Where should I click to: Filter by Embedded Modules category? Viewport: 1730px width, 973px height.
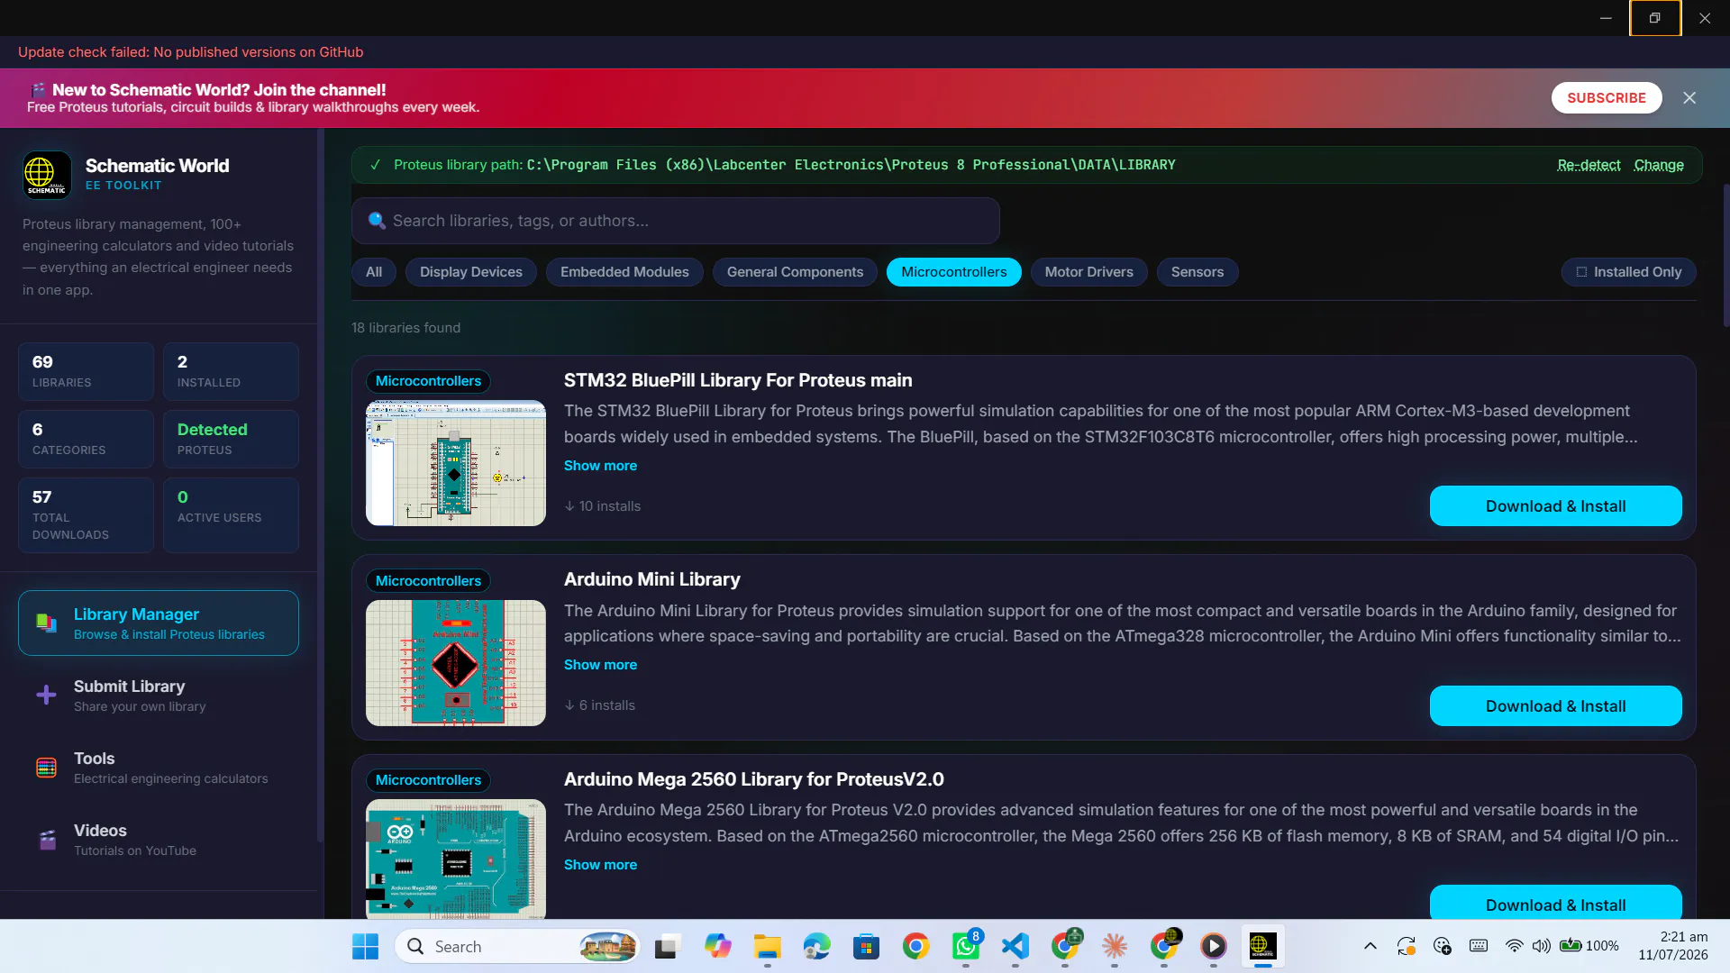tap(624, 272)
